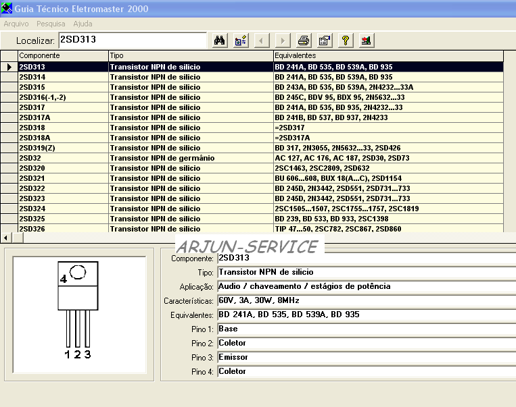The width and height of the screenshot is (516, 407).
Task: Click Pino 2 field showing Coletor
Action: coord(367,343)
